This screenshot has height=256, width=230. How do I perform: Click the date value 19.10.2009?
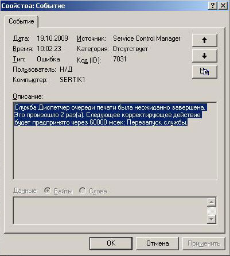(x=52, y=38)
